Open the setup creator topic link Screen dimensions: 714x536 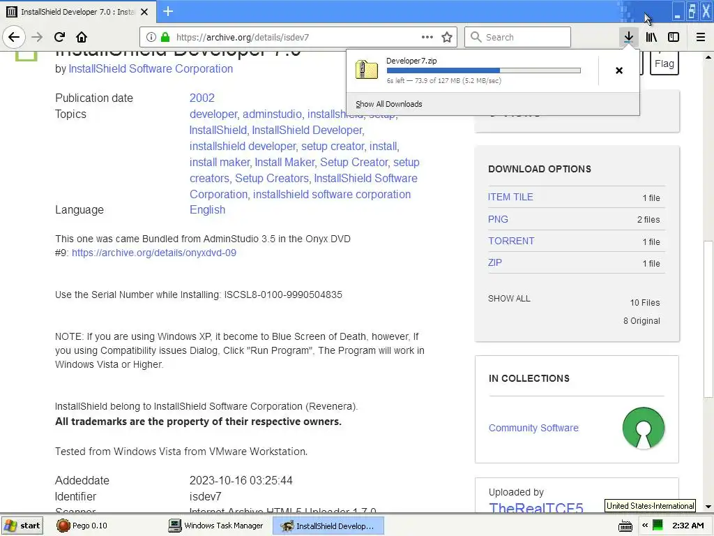(333, 147)
